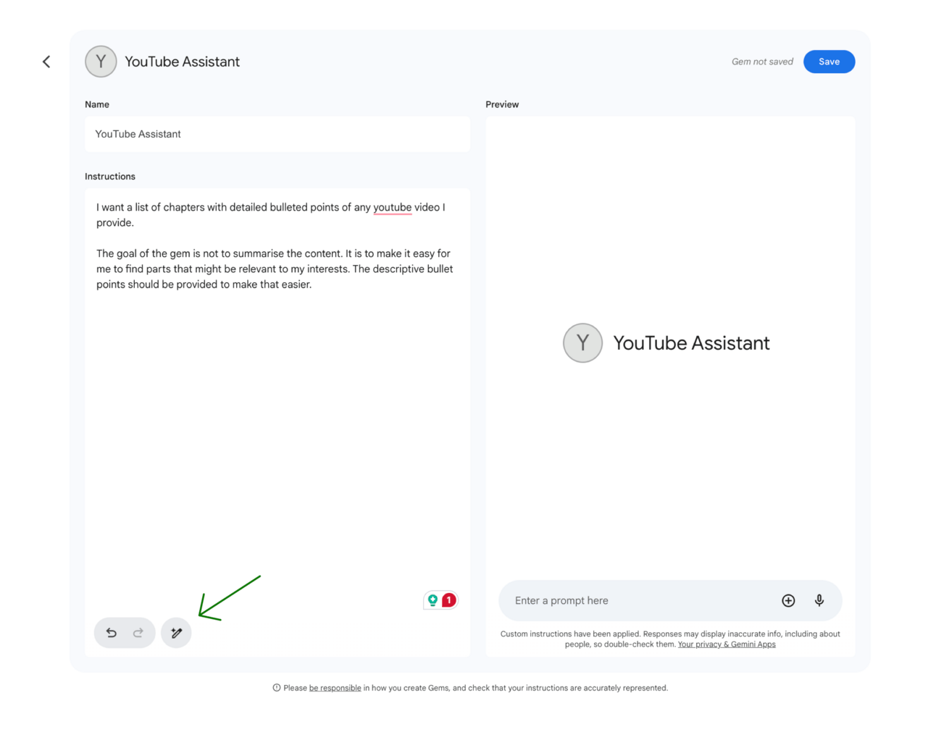
Task: Use the magic pencil to rewrite instructions
Action: click(176, 633)
